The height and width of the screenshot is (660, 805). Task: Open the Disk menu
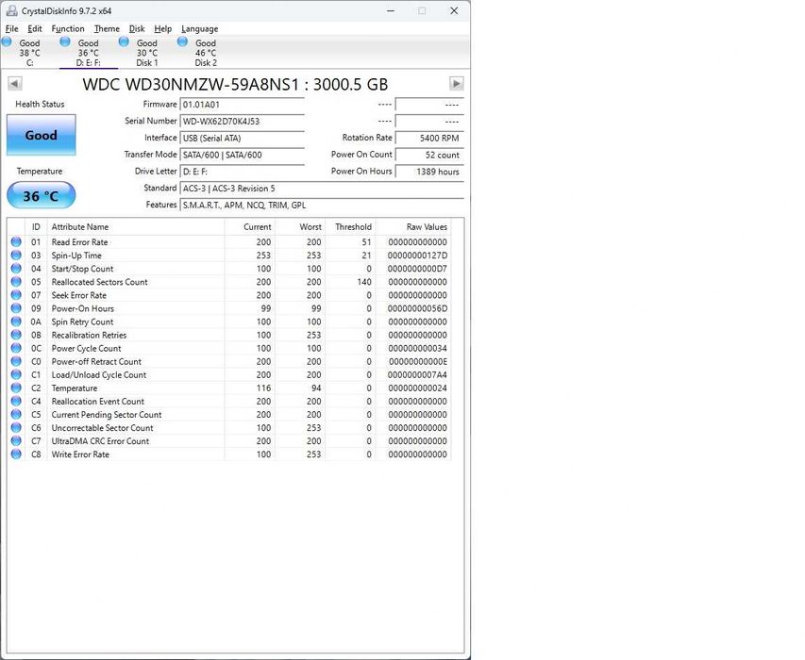(x=137, y=28)
